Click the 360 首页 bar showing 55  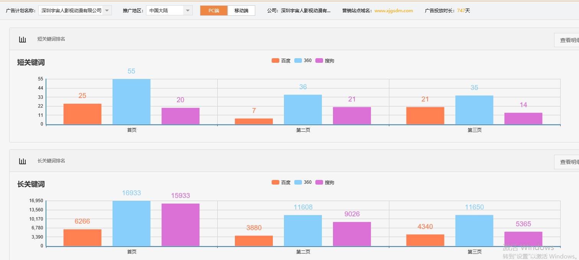pyautogui.click(x=131, y=101)
